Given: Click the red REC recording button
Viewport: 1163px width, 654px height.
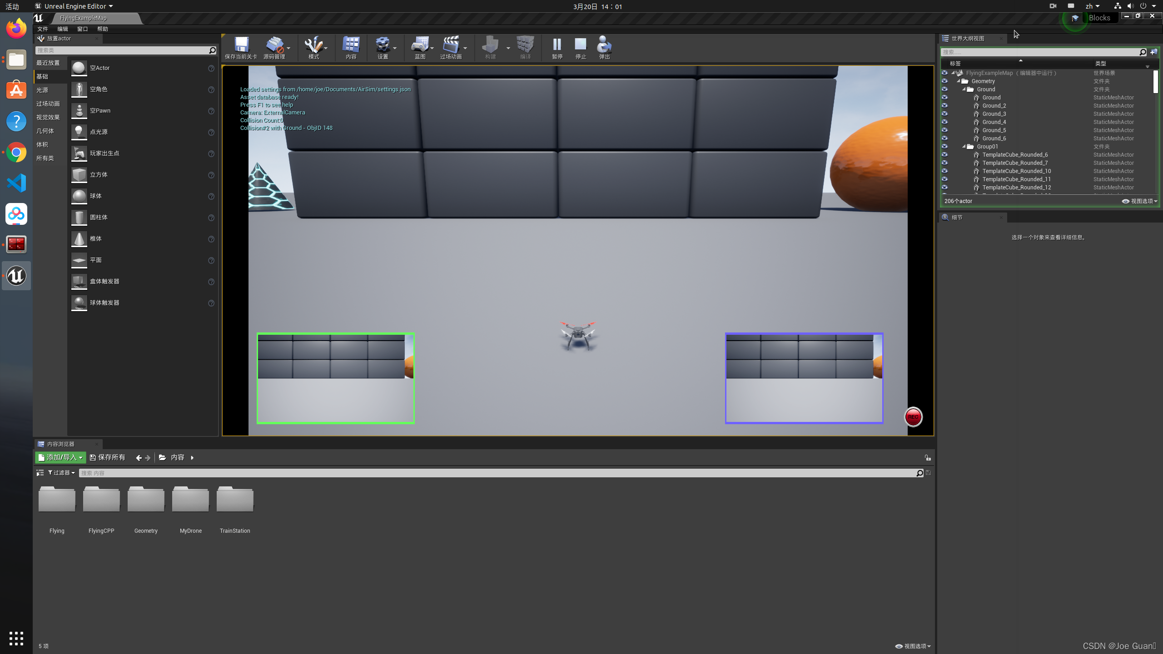Looking at the screenshot, I should (913, 417).
